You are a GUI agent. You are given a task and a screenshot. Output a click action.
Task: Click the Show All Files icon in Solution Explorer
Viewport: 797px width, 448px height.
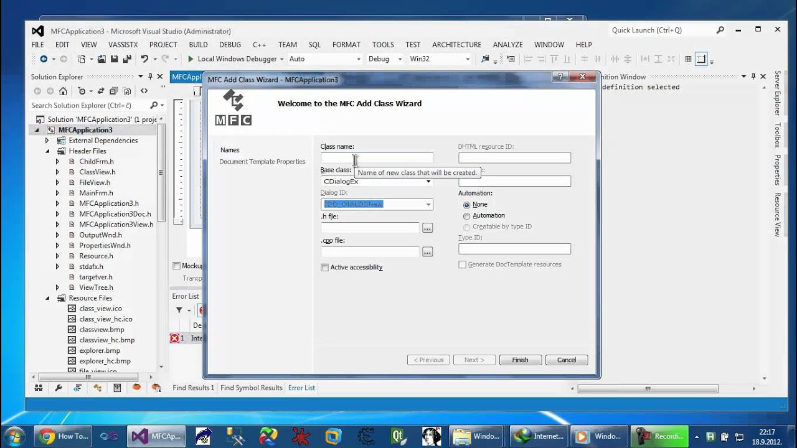pos(127,91)
